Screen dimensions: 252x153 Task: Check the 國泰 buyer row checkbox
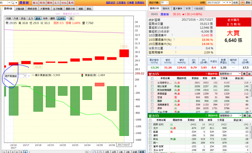(152, 101)
